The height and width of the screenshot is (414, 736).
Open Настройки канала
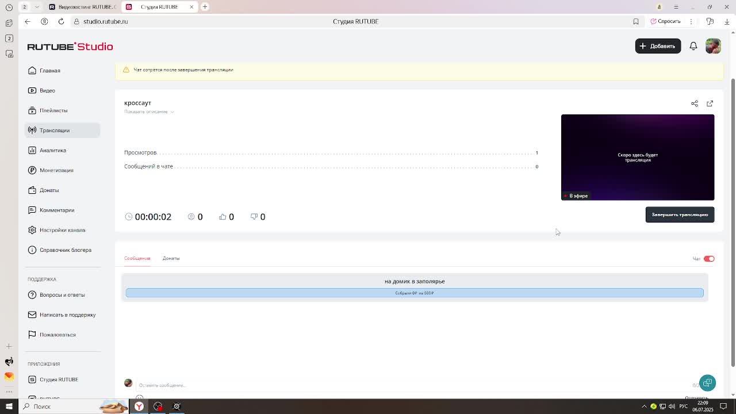[62, 230]
